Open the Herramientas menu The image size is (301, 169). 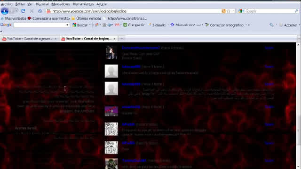pyautogui.click(x=83, y=4)
